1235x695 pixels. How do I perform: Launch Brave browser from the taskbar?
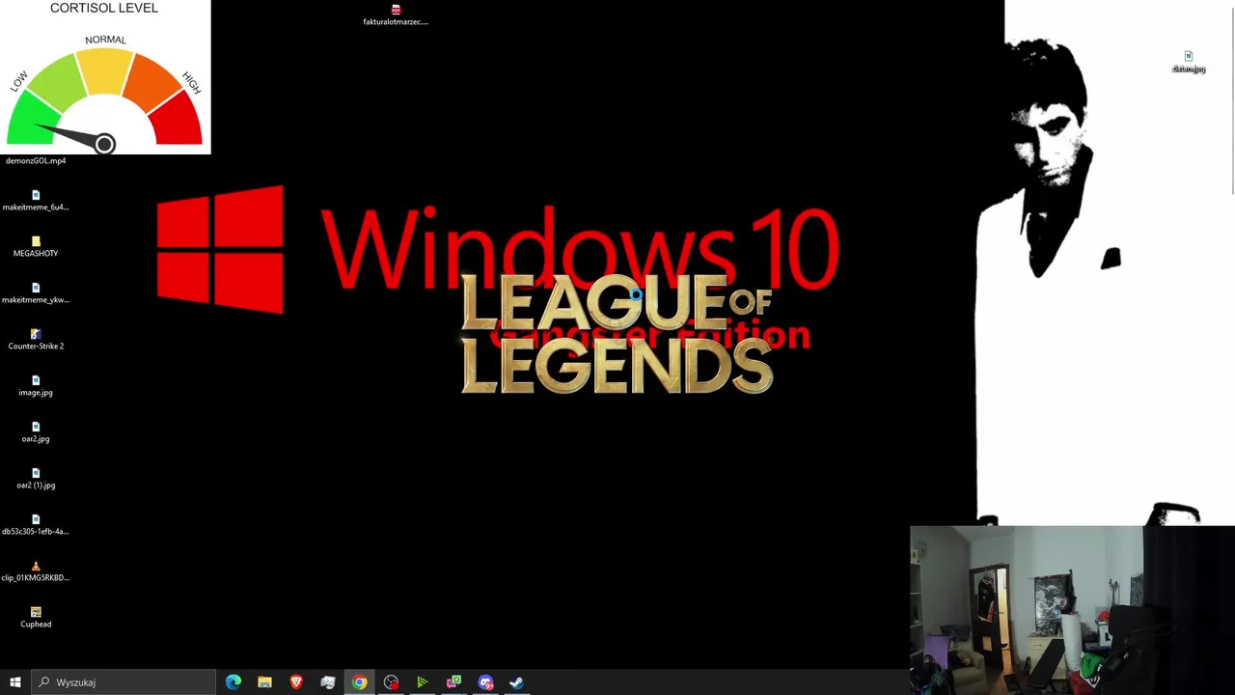pos(296,682)
